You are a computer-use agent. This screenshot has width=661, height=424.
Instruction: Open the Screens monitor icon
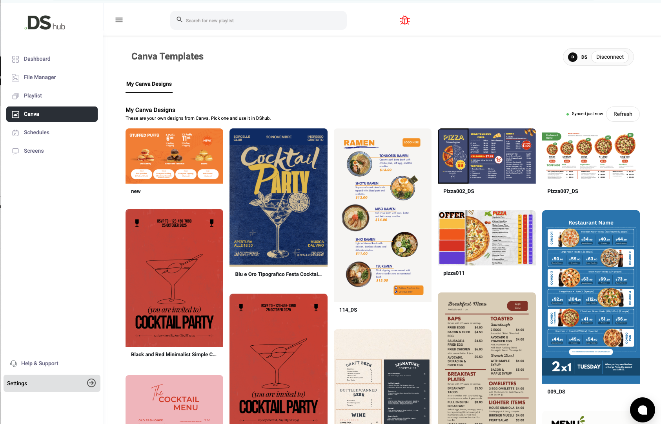point(15,151)
